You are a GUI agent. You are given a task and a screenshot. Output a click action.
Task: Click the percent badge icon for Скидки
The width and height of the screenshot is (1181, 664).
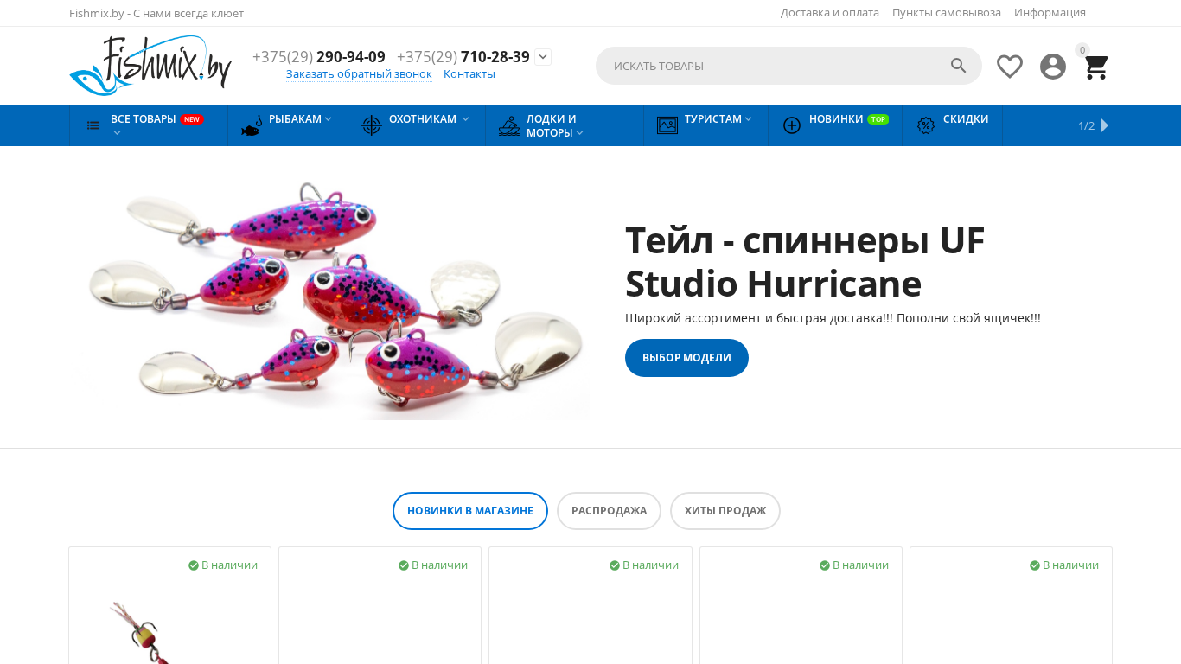pyautogui.click(x=926, y=125)
